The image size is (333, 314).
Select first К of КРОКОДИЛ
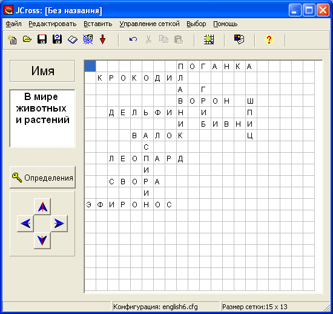[102, 78]
